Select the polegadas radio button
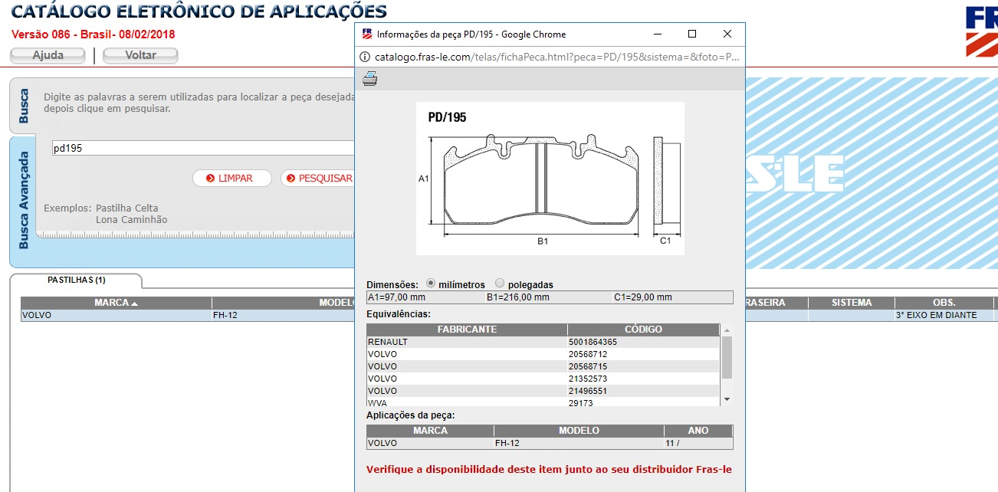 500,283
